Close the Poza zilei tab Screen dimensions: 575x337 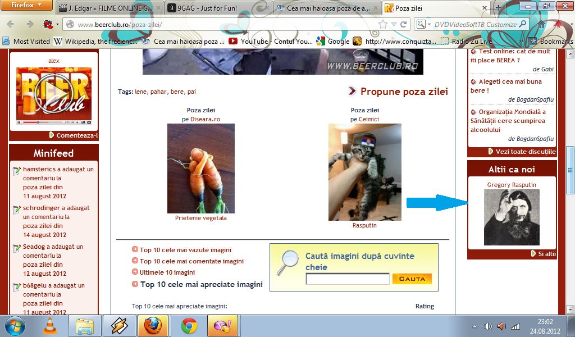[x=485, y=8]
